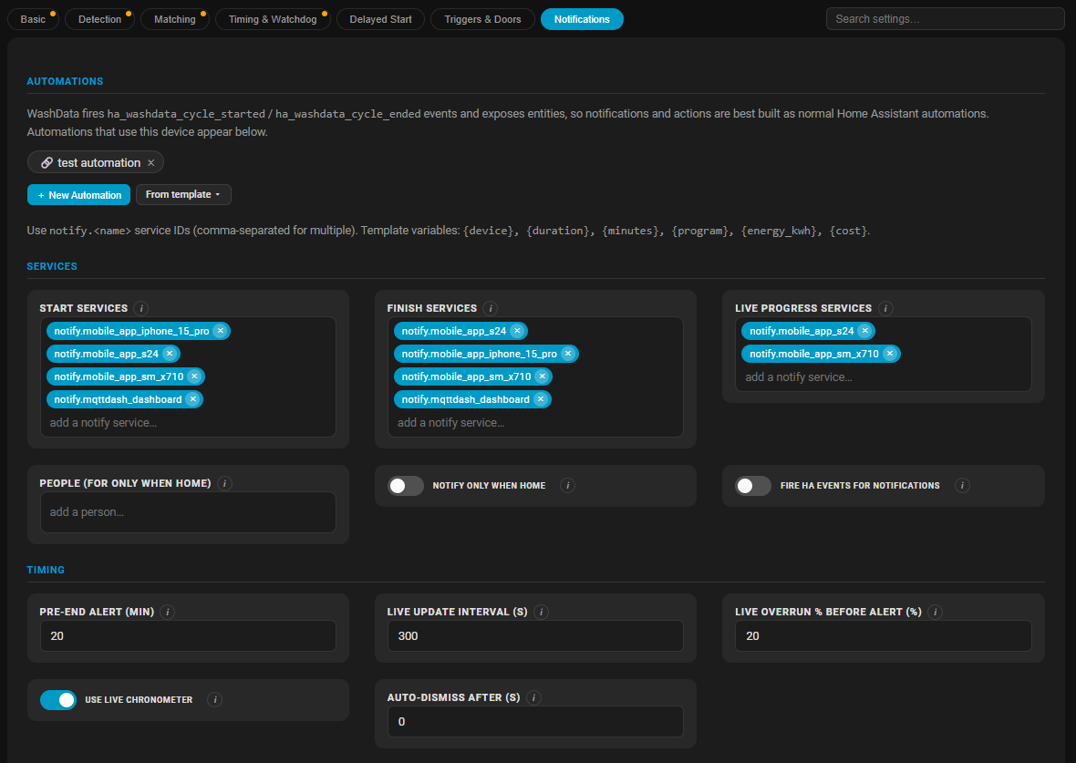
Task: Create a New Automation
Action: coord(79,195)
